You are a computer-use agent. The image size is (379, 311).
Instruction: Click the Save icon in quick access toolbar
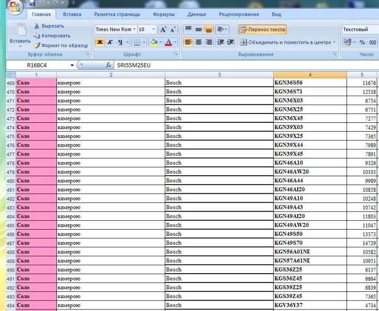coord(32,3)
